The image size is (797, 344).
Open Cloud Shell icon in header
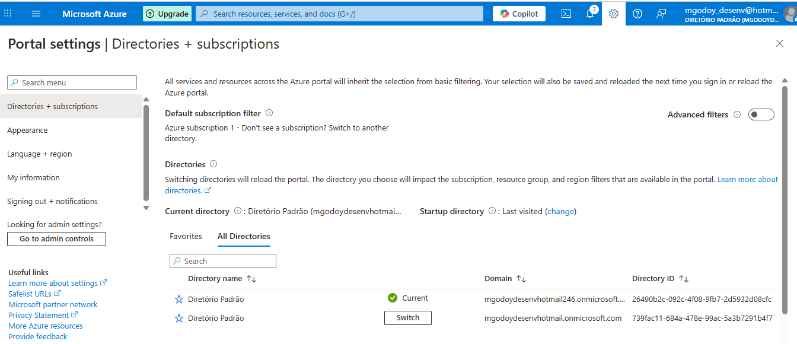(566, 14)
